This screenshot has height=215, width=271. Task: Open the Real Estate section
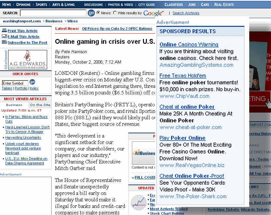224,5
